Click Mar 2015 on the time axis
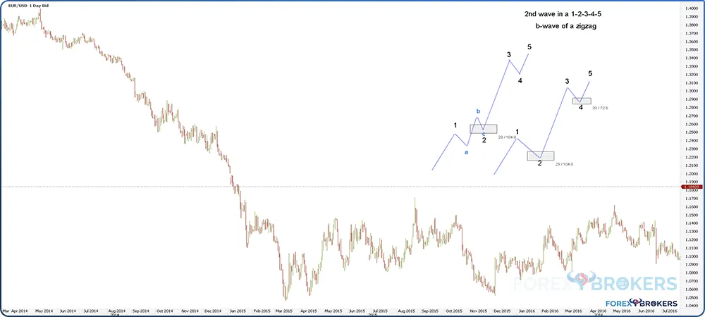Viewport: 705px width, 317px height. (x=284, y=310)
